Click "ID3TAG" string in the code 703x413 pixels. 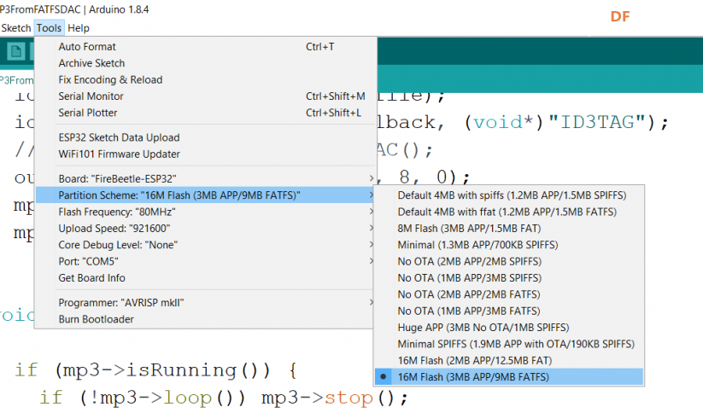pyautogui.click(x=597, y=122)
